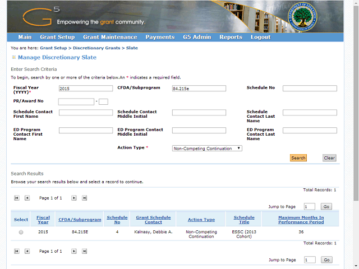
Task: Click the lower Go button
Action: tap(326, 260)
